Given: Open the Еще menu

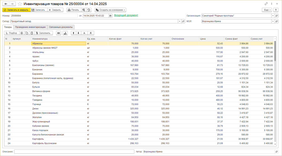Looking at the screenshot, I should click(x=267, y=10).
